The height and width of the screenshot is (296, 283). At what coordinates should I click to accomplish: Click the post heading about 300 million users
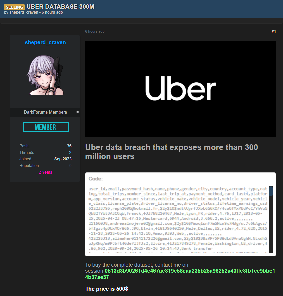pyautogui.click(x=171, y=152)
